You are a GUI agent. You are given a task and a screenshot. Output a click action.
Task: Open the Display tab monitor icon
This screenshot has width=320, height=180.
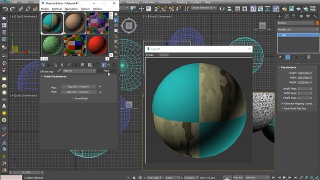(x=308, y=16)
